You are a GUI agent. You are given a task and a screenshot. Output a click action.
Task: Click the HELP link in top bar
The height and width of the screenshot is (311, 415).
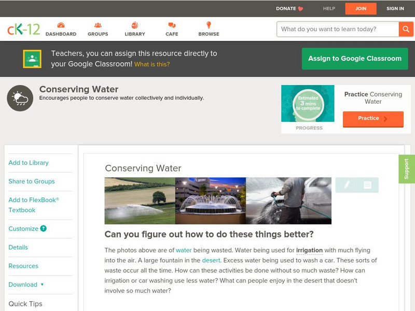pos(329,8)
